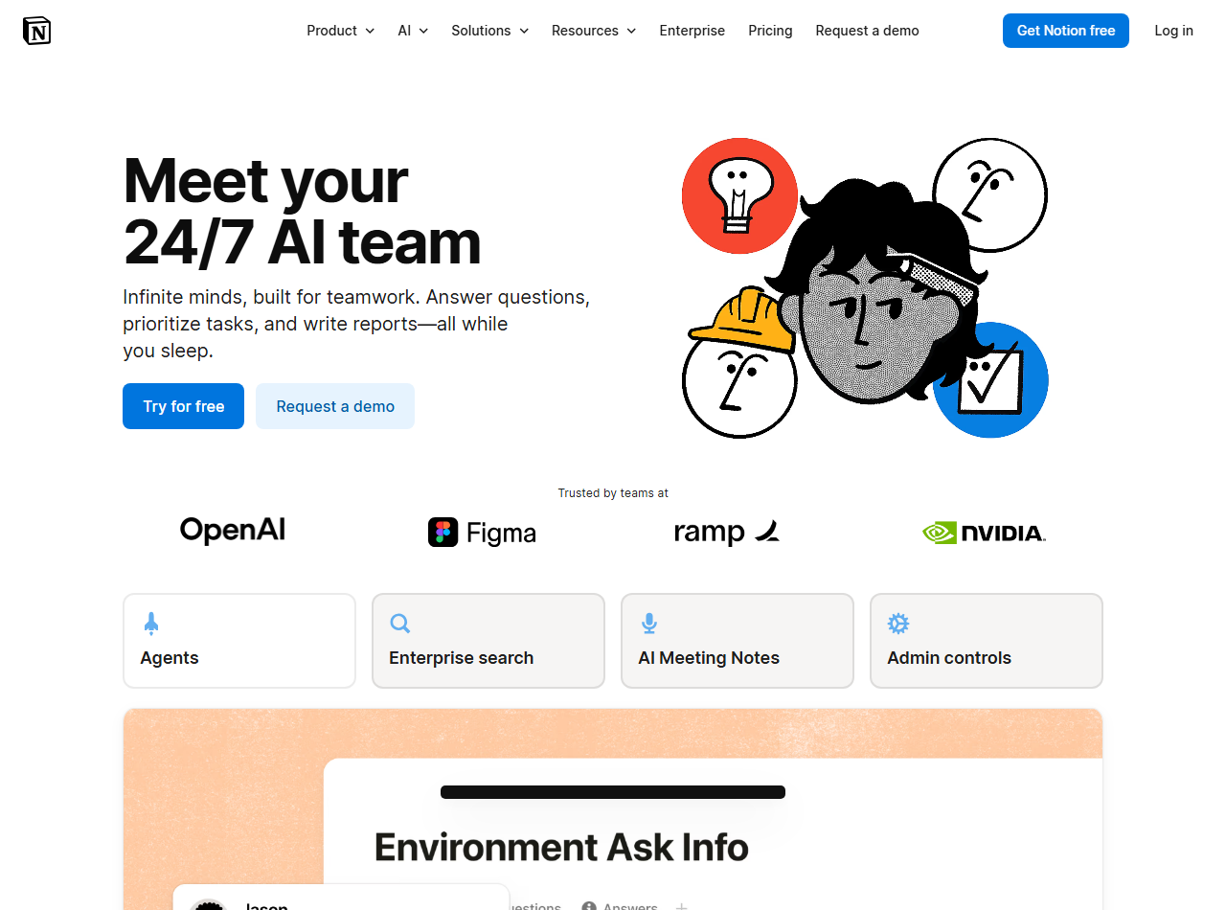Expand the AI dropdown menu

pos(414,31)
